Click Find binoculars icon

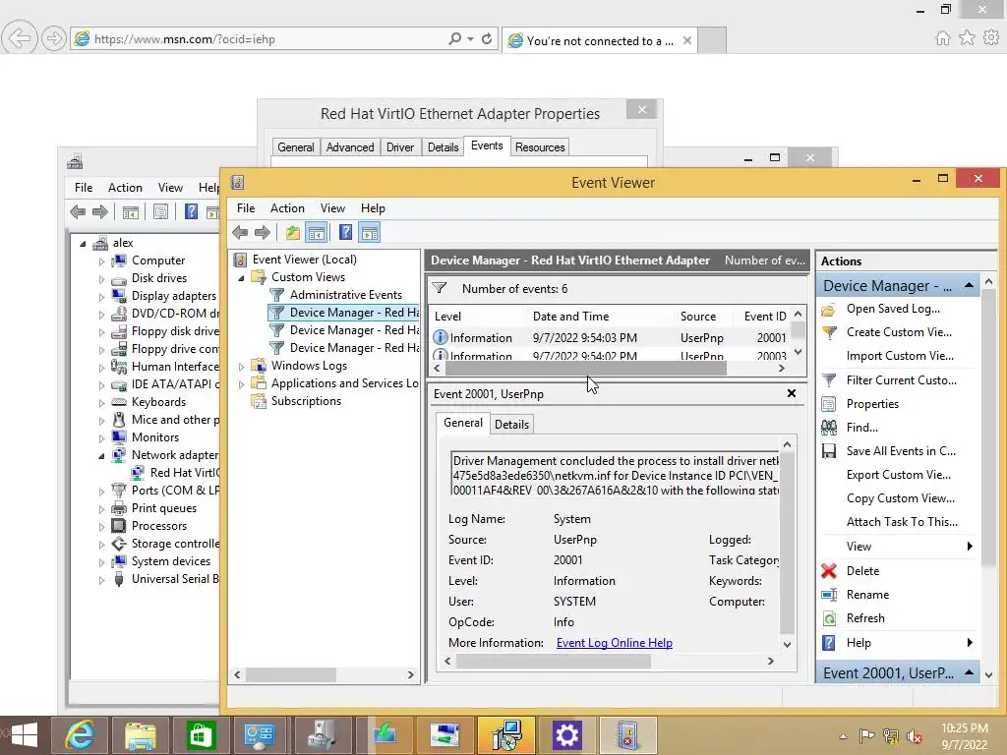tap(829, 427)
